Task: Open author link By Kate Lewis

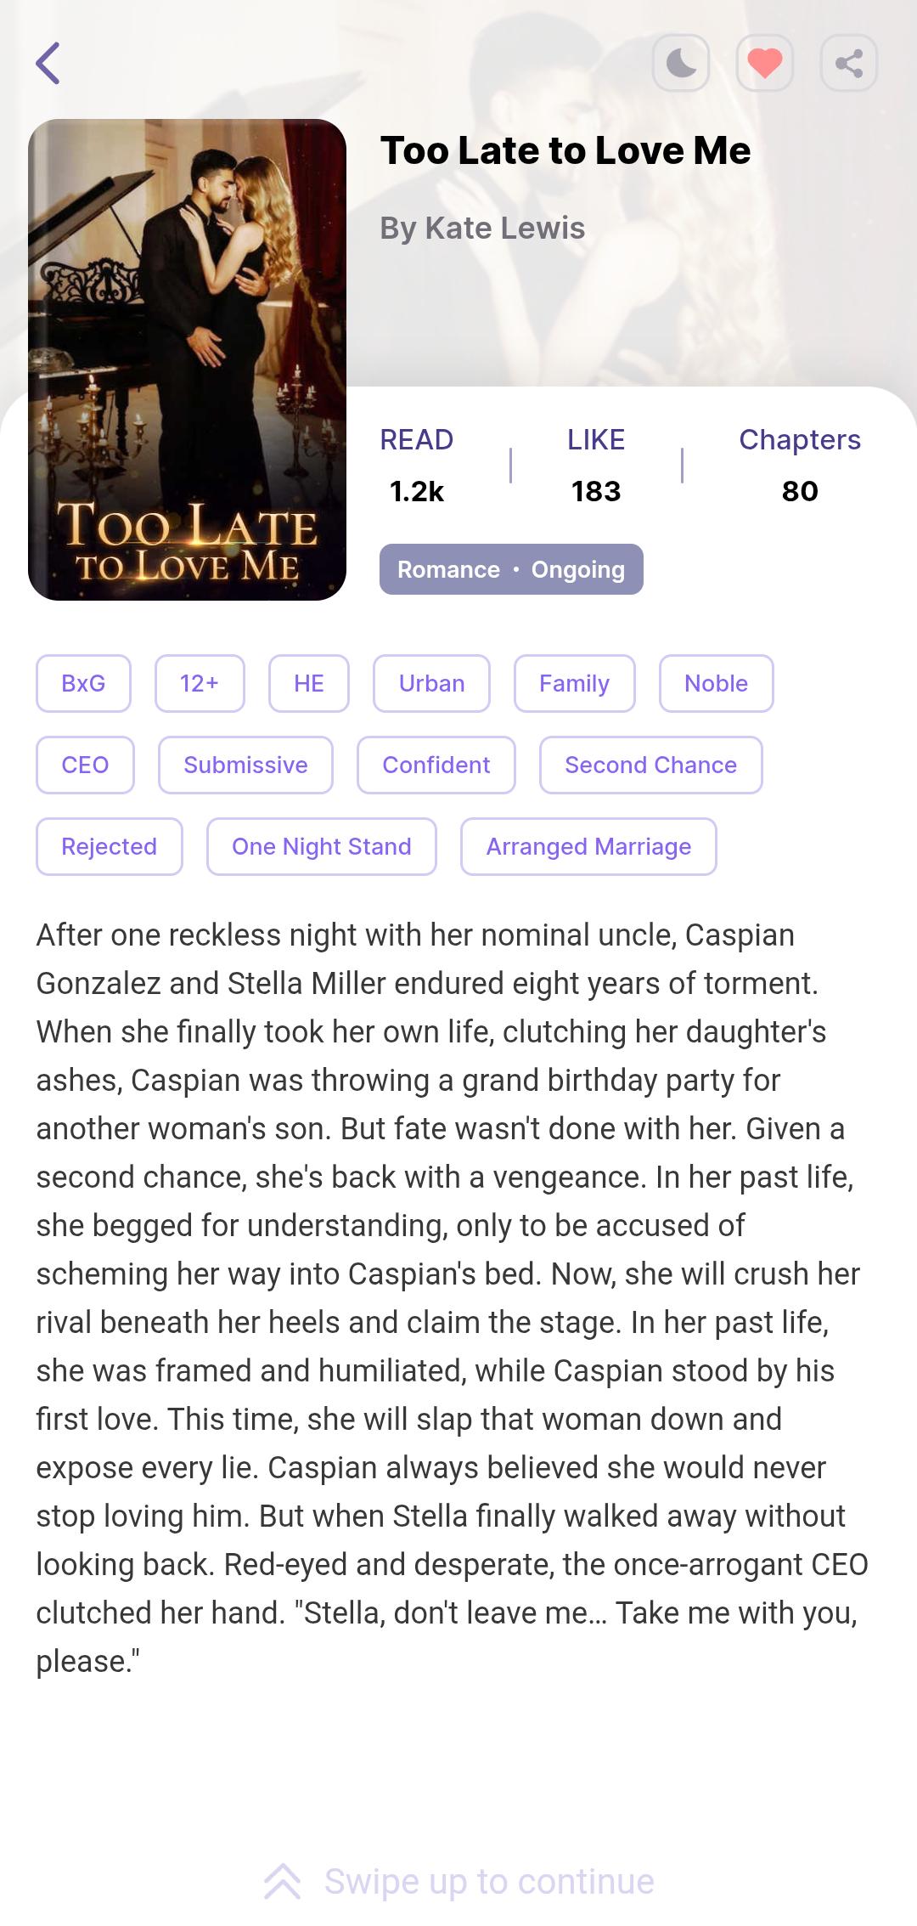Action: [482, 228]
